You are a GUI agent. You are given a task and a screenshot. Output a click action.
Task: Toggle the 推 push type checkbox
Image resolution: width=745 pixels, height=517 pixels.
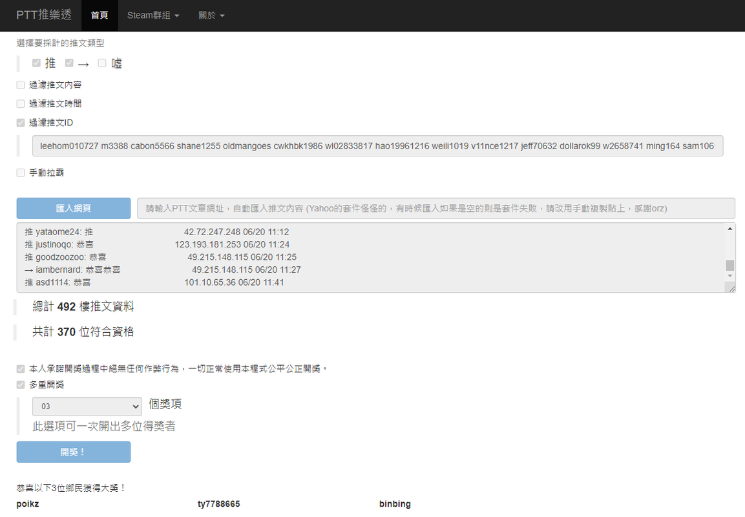36,63
